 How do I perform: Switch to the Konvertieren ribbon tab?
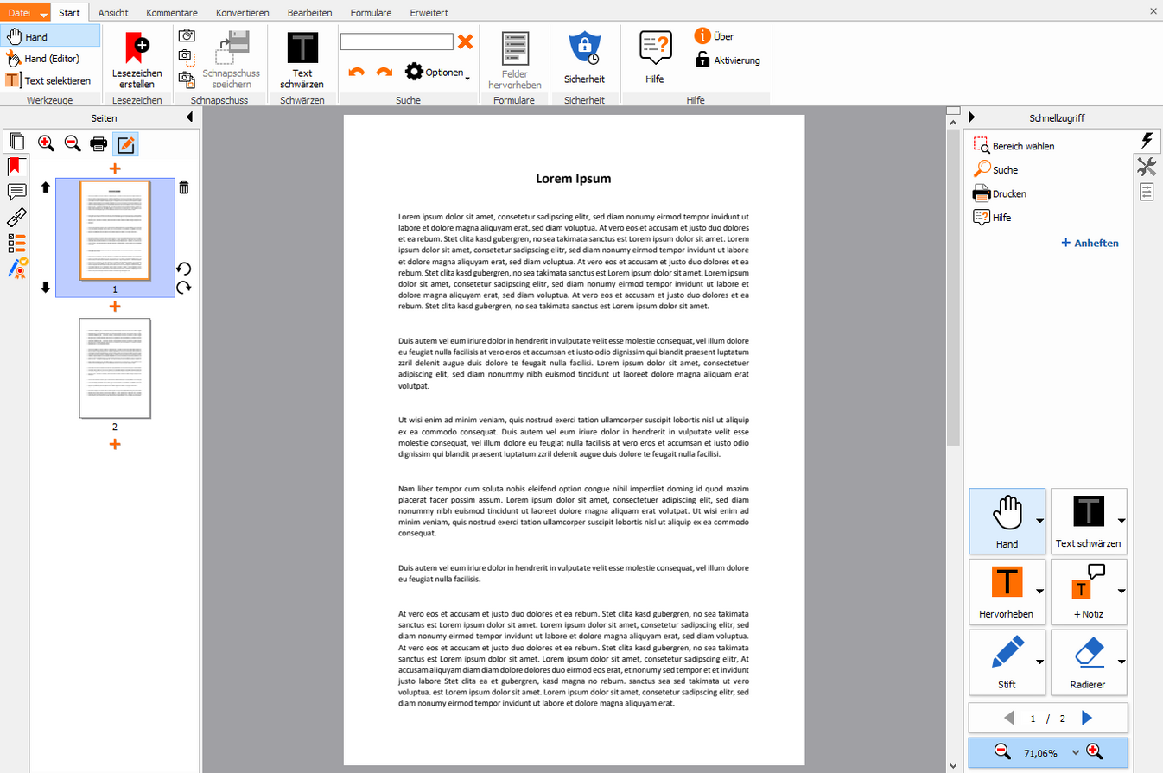coord(243,12)
